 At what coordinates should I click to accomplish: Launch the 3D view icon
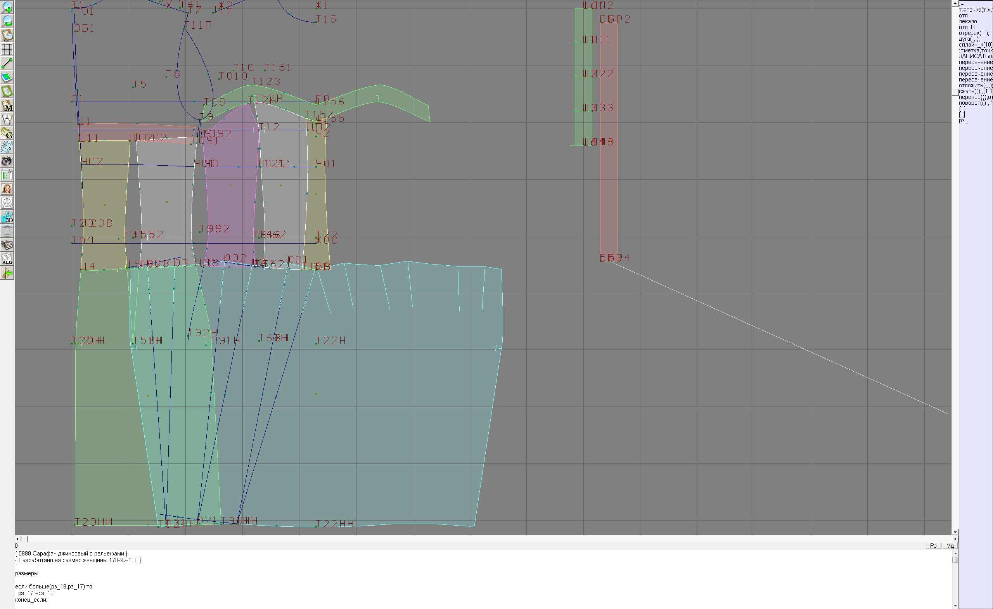coord(7,217)
